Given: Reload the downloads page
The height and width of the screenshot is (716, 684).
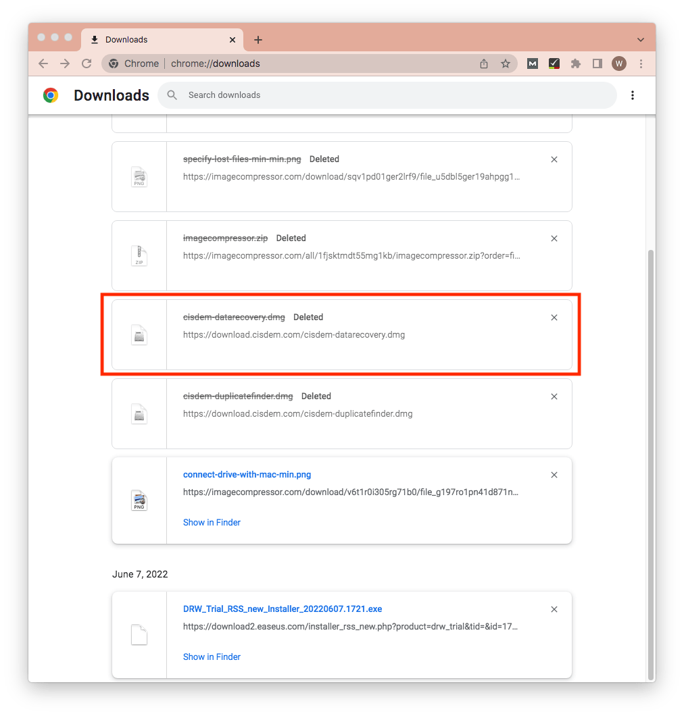Looking at the screenshot, I should click(x=87, y=63).
